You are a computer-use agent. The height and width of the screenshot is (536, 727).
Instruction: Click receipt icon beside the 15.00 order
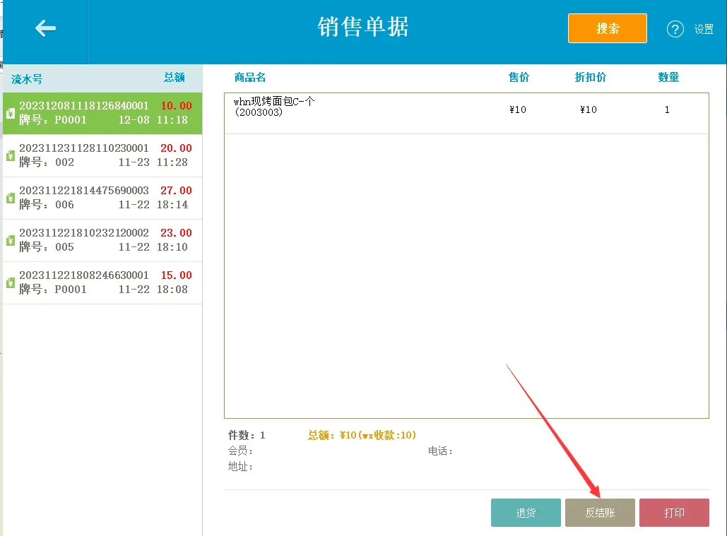point(10,283)
